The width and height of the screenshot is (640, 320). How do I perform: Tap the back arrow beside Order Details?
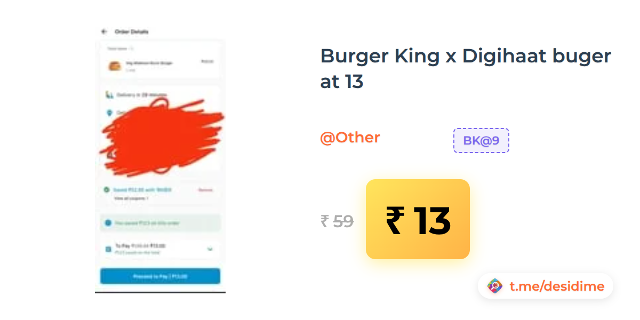click(104, 32)
